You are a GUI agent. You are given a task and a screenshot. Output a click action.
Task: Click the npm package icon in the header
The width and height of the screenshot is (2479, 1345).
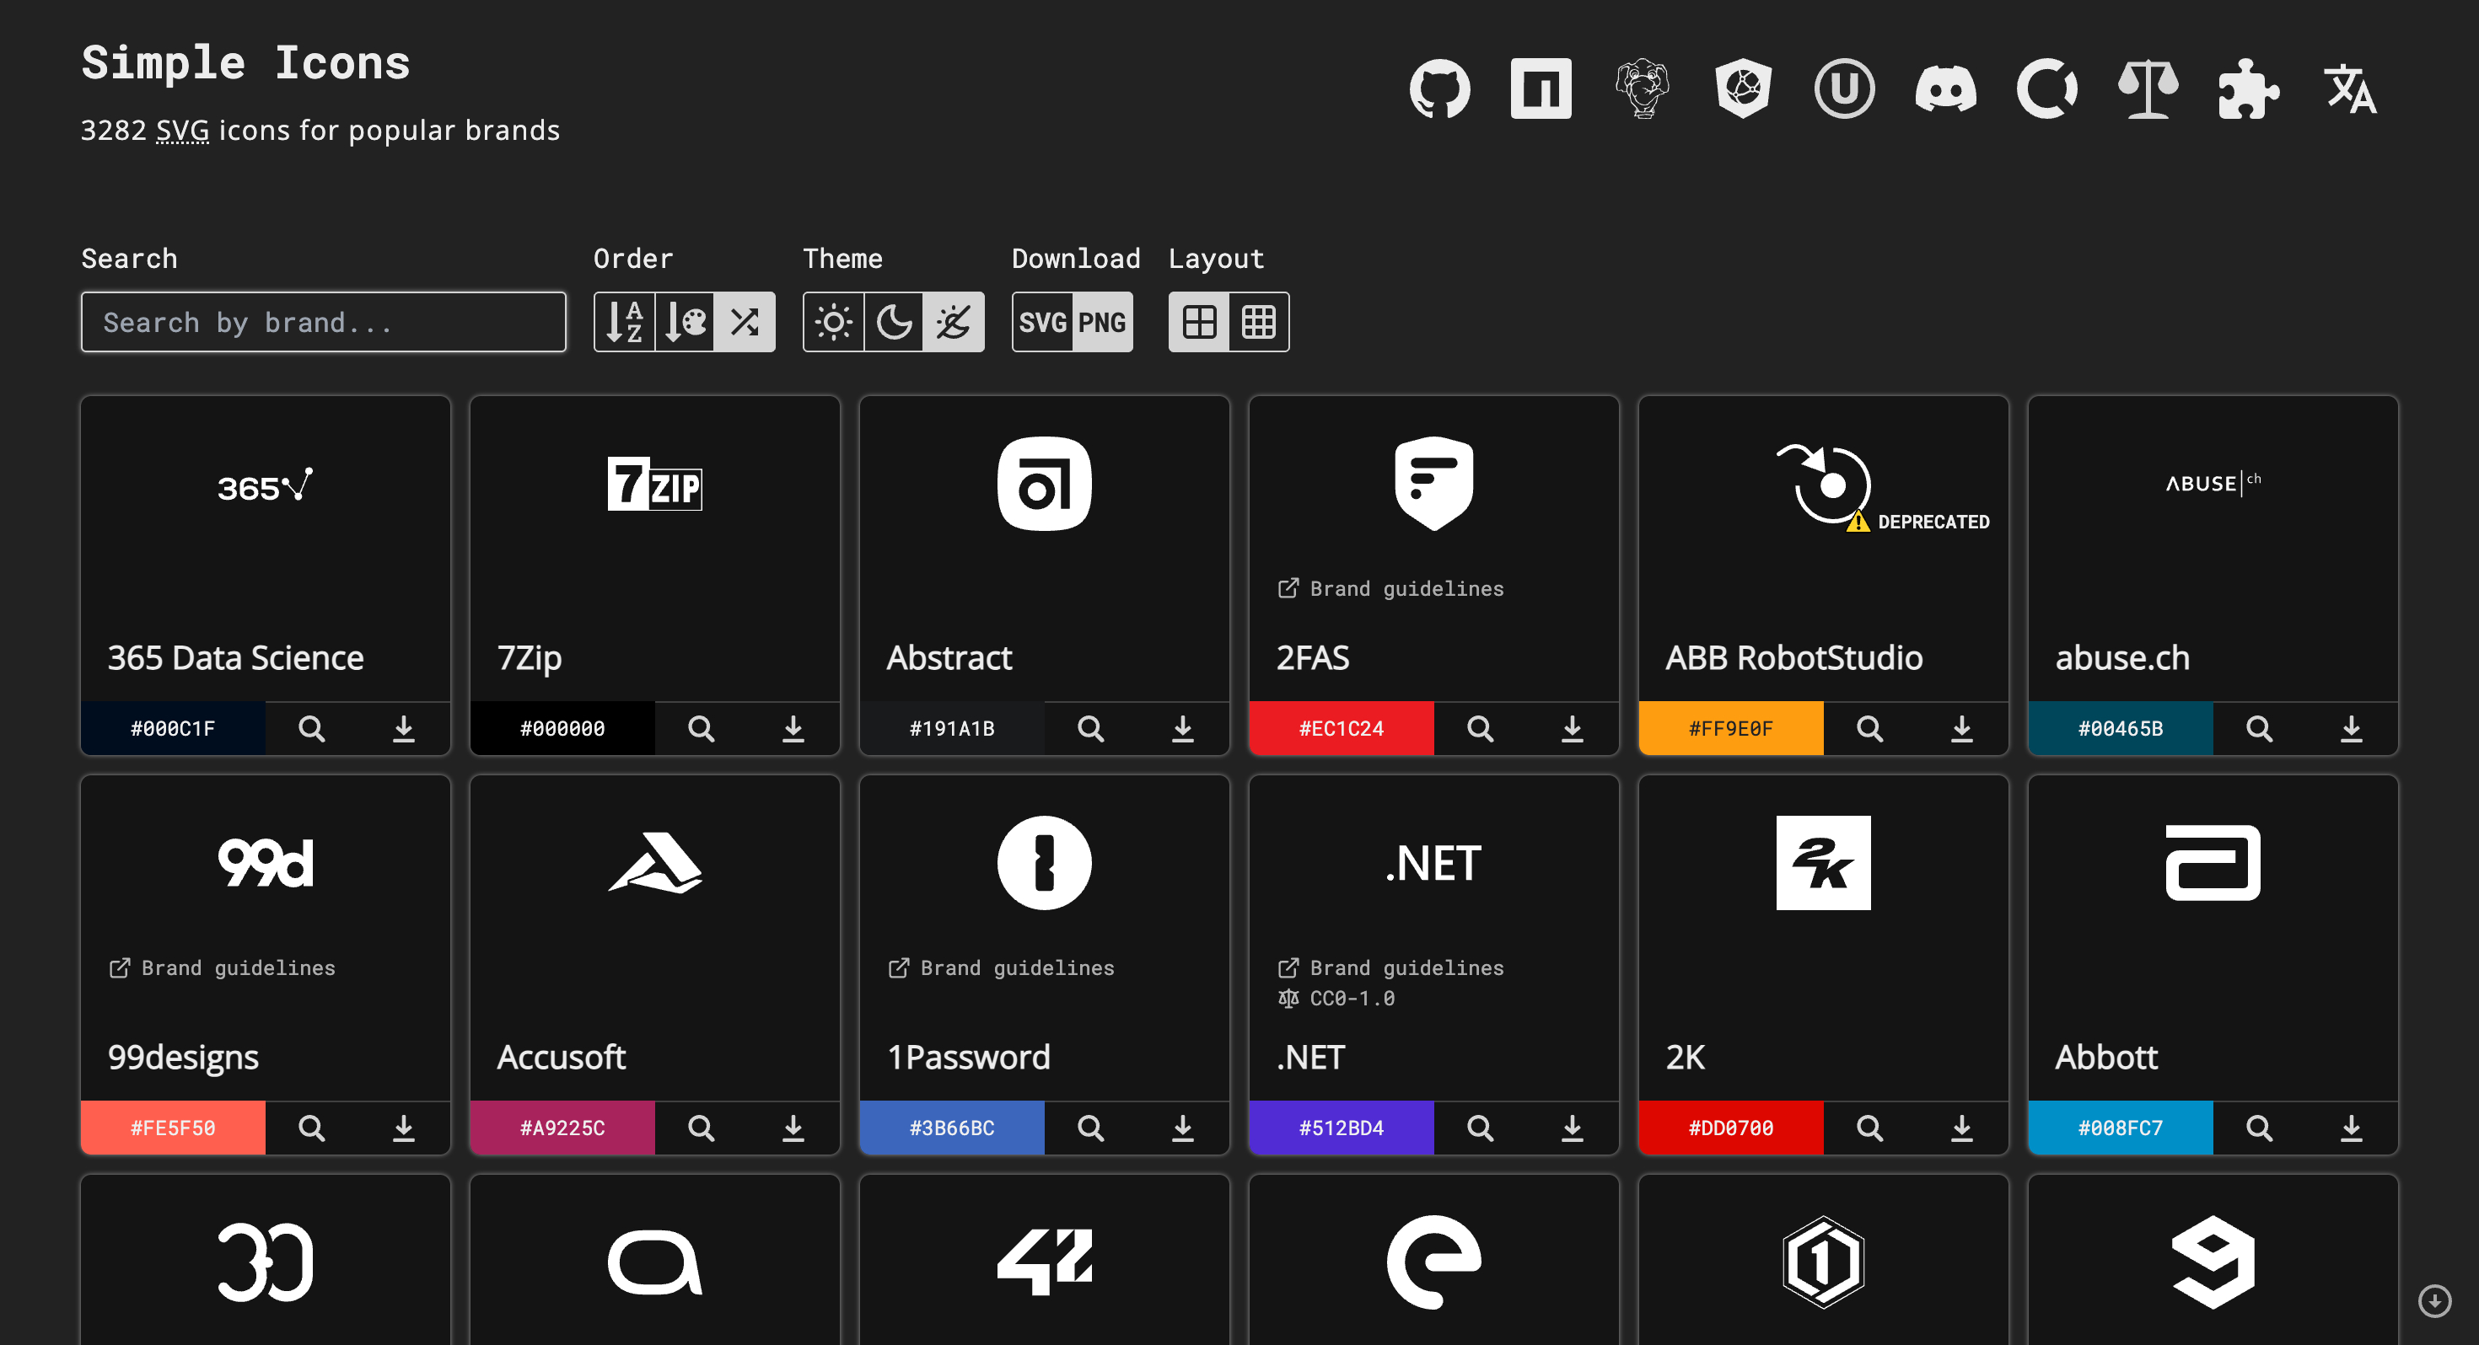(1540, 88)
